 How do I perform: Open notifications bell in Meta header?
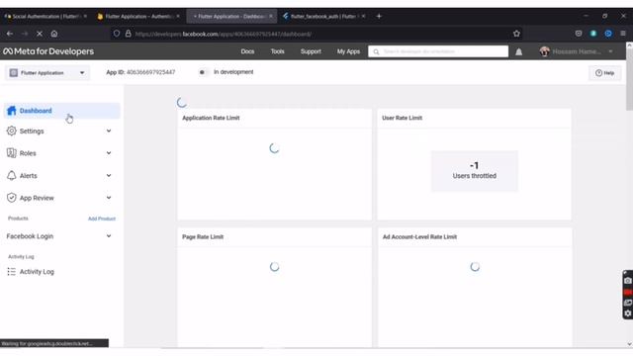(518, 52)
